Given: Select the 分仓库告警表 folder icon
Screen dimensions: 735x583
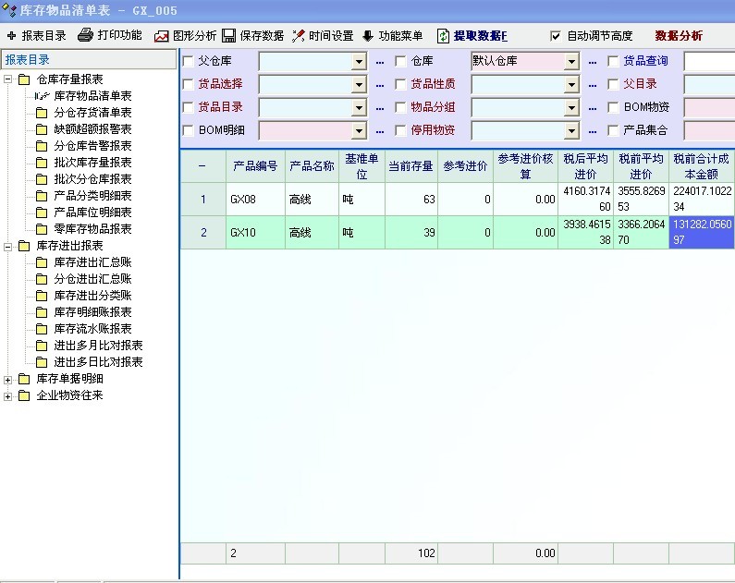Looking at the screenshot, I should pyautogui.click(x=42, y=146).
